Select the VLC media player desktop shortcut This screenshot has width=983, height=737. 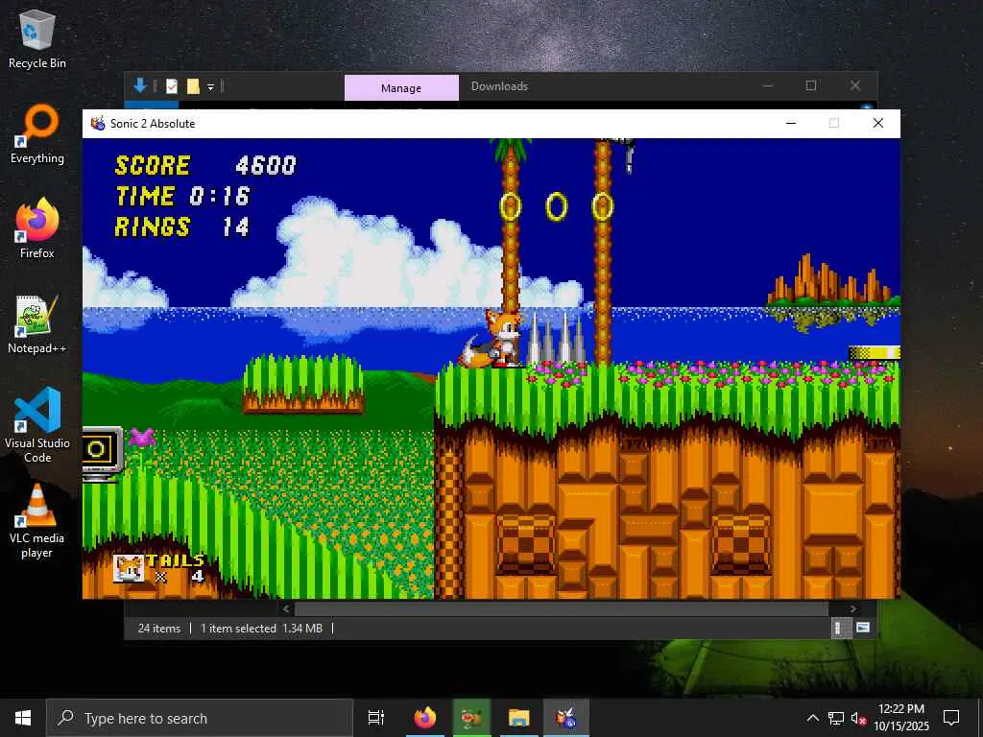tap(37, 521)
